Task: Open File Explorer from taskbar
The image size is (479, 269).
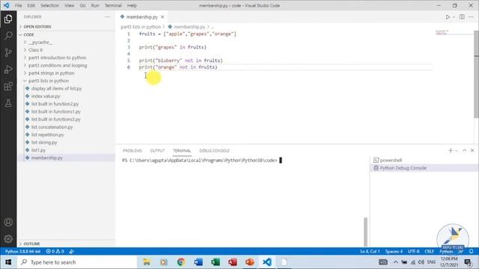Action: pyautogui.click(x=147, y=262)
